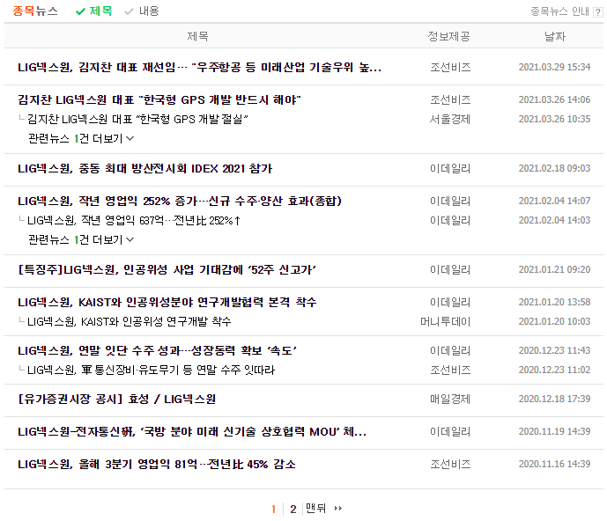This screenshot has width=607, height=521.
Task: Open headline 한국형 GPS 개발 반드시 해야
Action: click(x=159, y=99)
